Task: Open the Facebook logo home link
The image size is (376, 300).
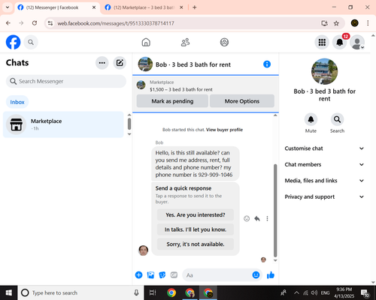Action: (x=13, y=42)
